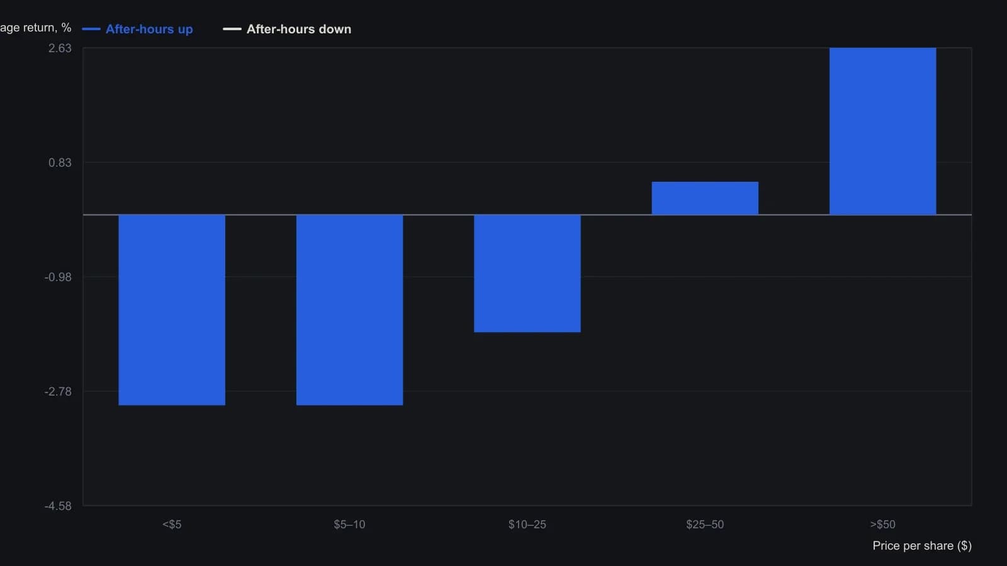Select the $5–10 bar in the chart

point(349,310)
